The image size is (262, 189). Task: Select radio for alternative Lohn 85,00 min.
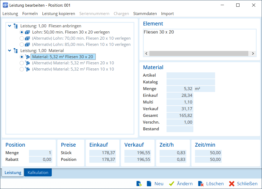point(22,45)
